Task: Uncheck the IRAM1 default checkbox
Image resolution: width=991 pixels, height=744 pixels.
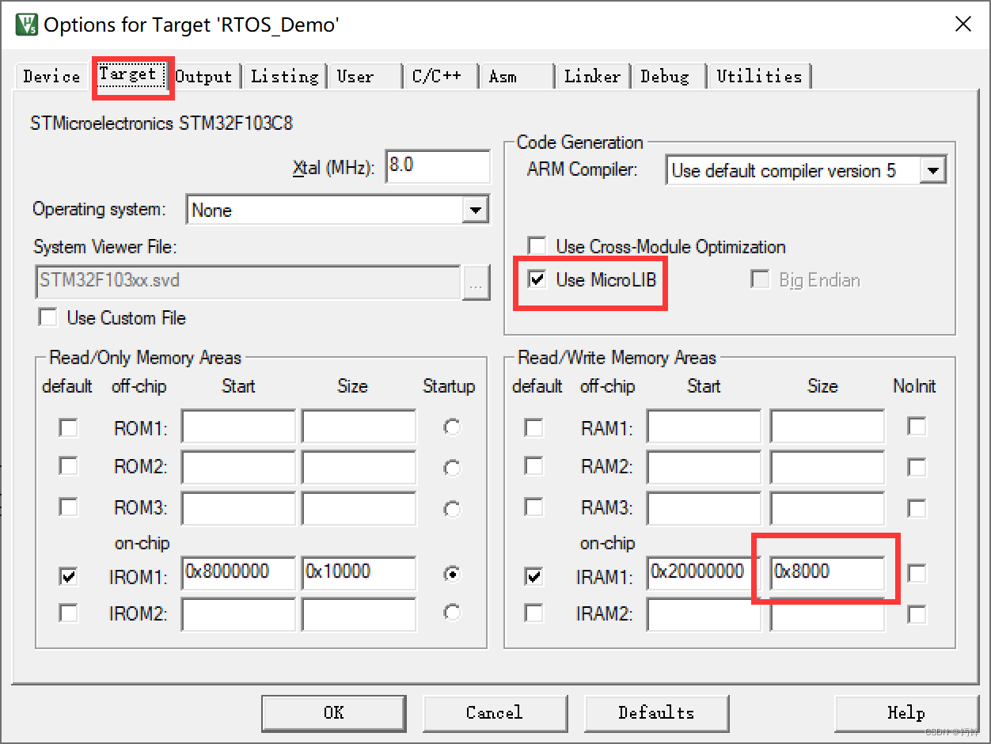Action: click(x=534, y=577)
